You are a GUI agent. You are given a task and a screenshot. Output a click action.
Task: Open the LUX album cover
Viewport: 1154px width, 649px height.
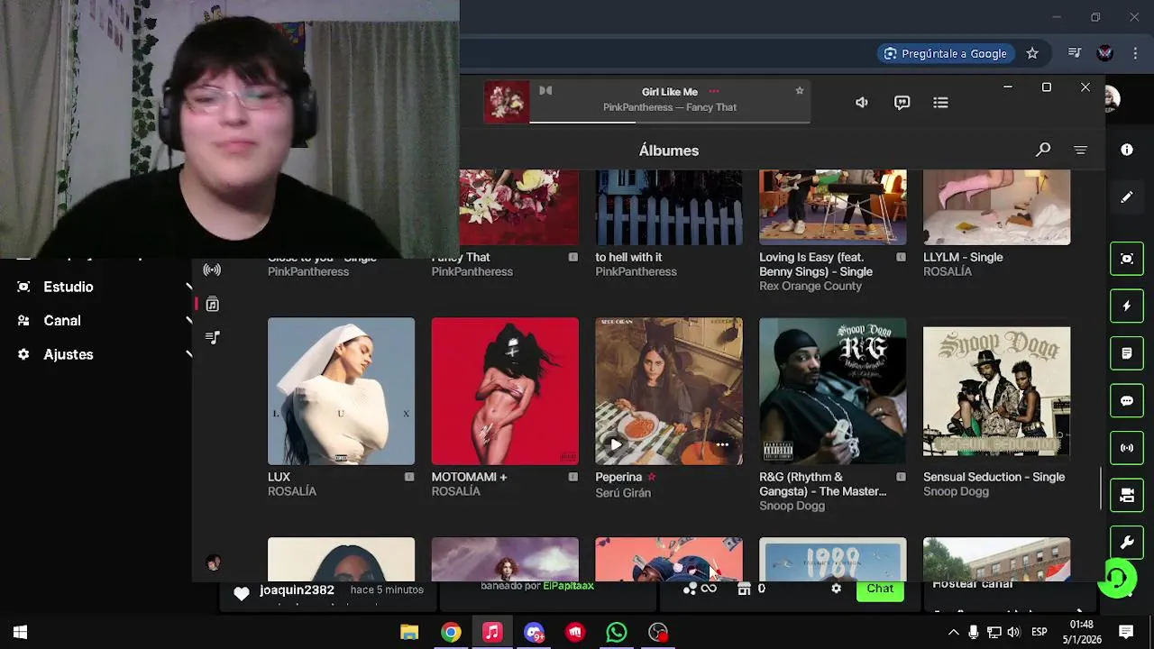click(341, 390)
